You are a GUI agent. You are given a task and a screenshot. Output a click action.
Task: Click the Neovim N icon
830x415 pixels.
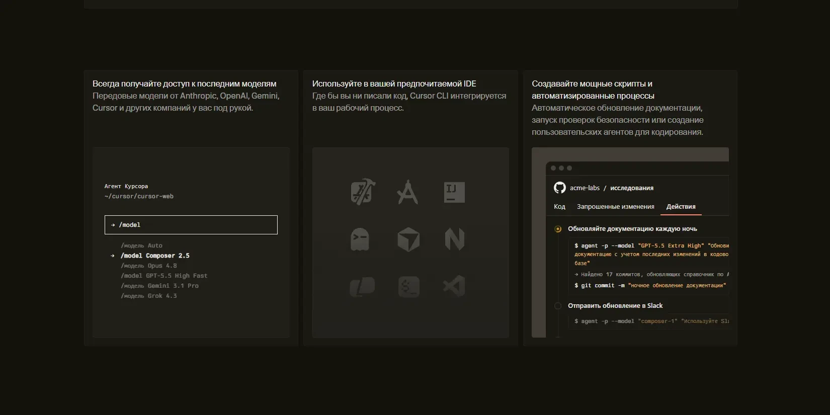454,239
